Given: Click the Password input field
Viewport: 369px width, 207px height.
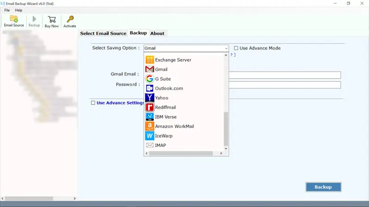Looking at the screenshot, I should point(285,85).
